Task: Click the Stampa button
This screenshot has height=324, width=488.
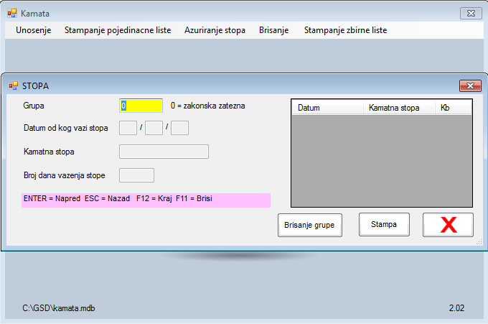Action: click(x=384, y=224)
